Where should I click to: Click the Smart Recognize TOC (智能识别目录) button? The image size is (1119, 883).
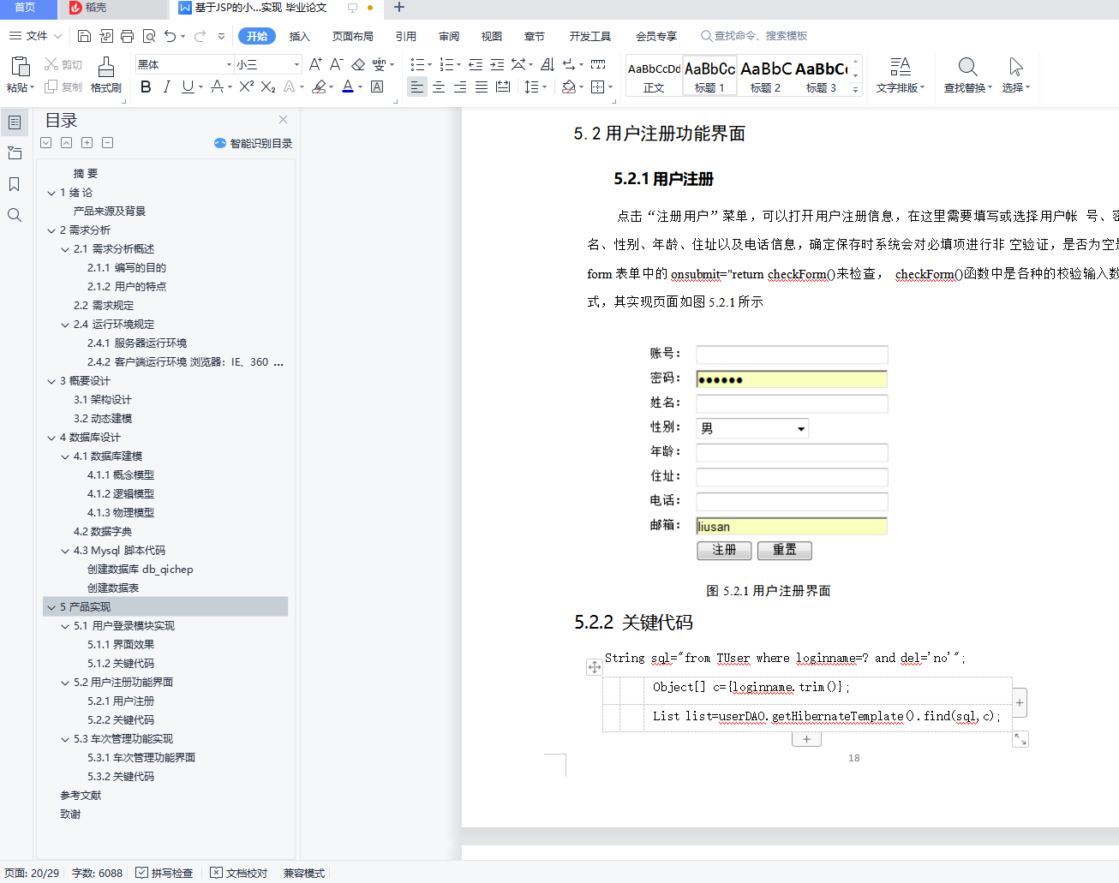click(x=254, y=143)
